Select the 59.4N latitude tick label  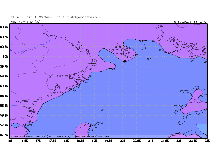[x=5, y=76]
